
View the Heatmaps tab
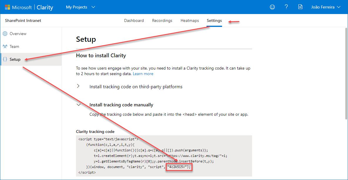pos(190,20)
